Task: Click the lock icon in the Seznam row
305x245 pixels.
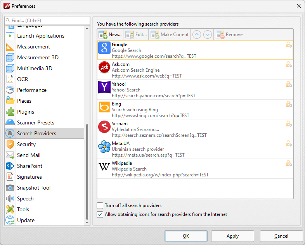Action: [289, 124]
